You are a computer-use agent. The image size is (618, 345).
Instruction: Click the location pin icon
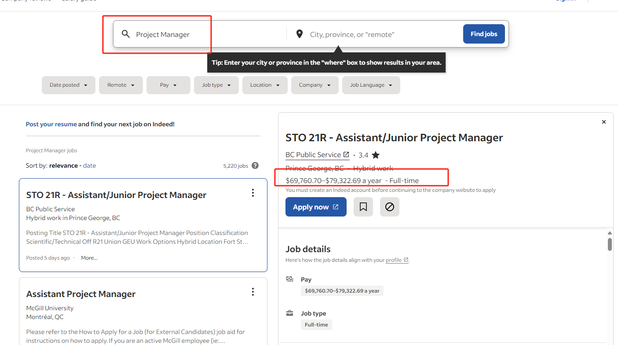(300, 34)
